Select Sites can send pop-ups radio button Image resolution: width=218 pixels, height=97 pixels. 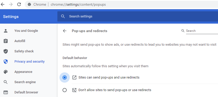65,77
